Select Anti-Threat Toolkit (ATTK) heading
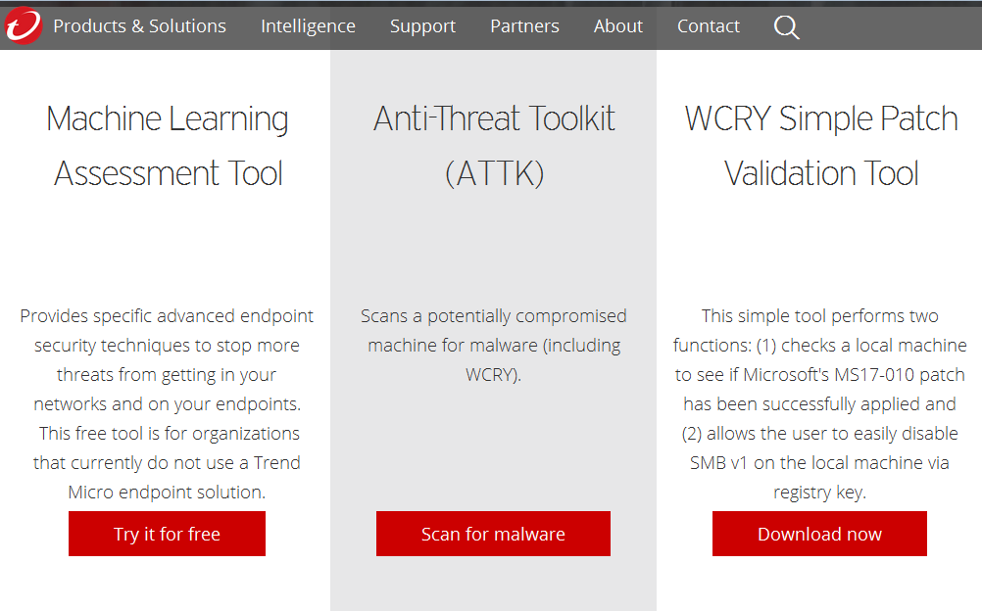Viewport: 982px width, 611px height. [x=494, y=146]
